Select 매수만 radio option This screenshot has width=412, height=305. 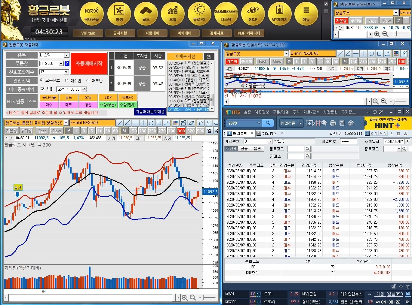(66, 80)
